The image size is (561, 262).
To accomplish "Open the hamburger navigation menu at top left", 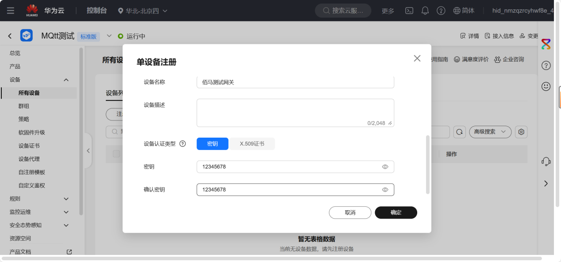I will click(x=11, y=11).
